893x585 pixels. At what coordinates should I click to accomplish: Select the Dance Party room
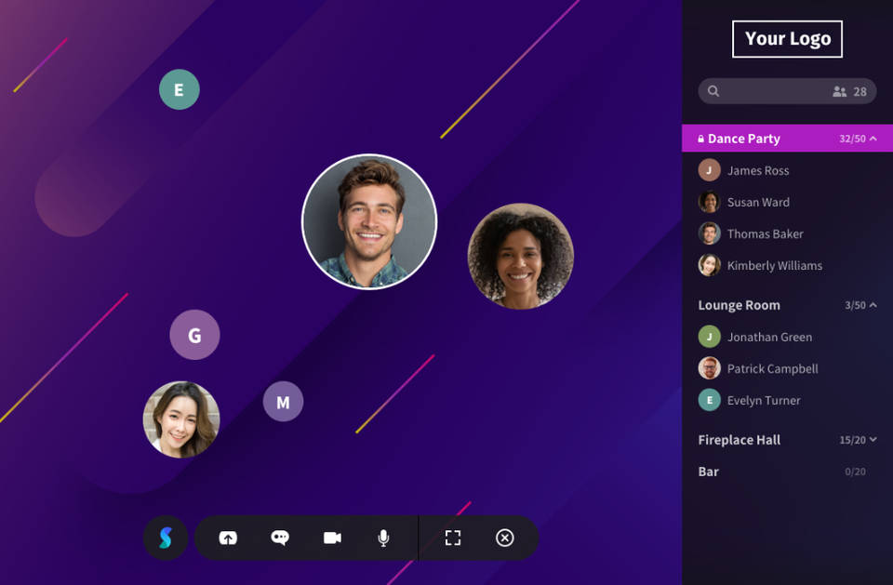tap(787, 139)
